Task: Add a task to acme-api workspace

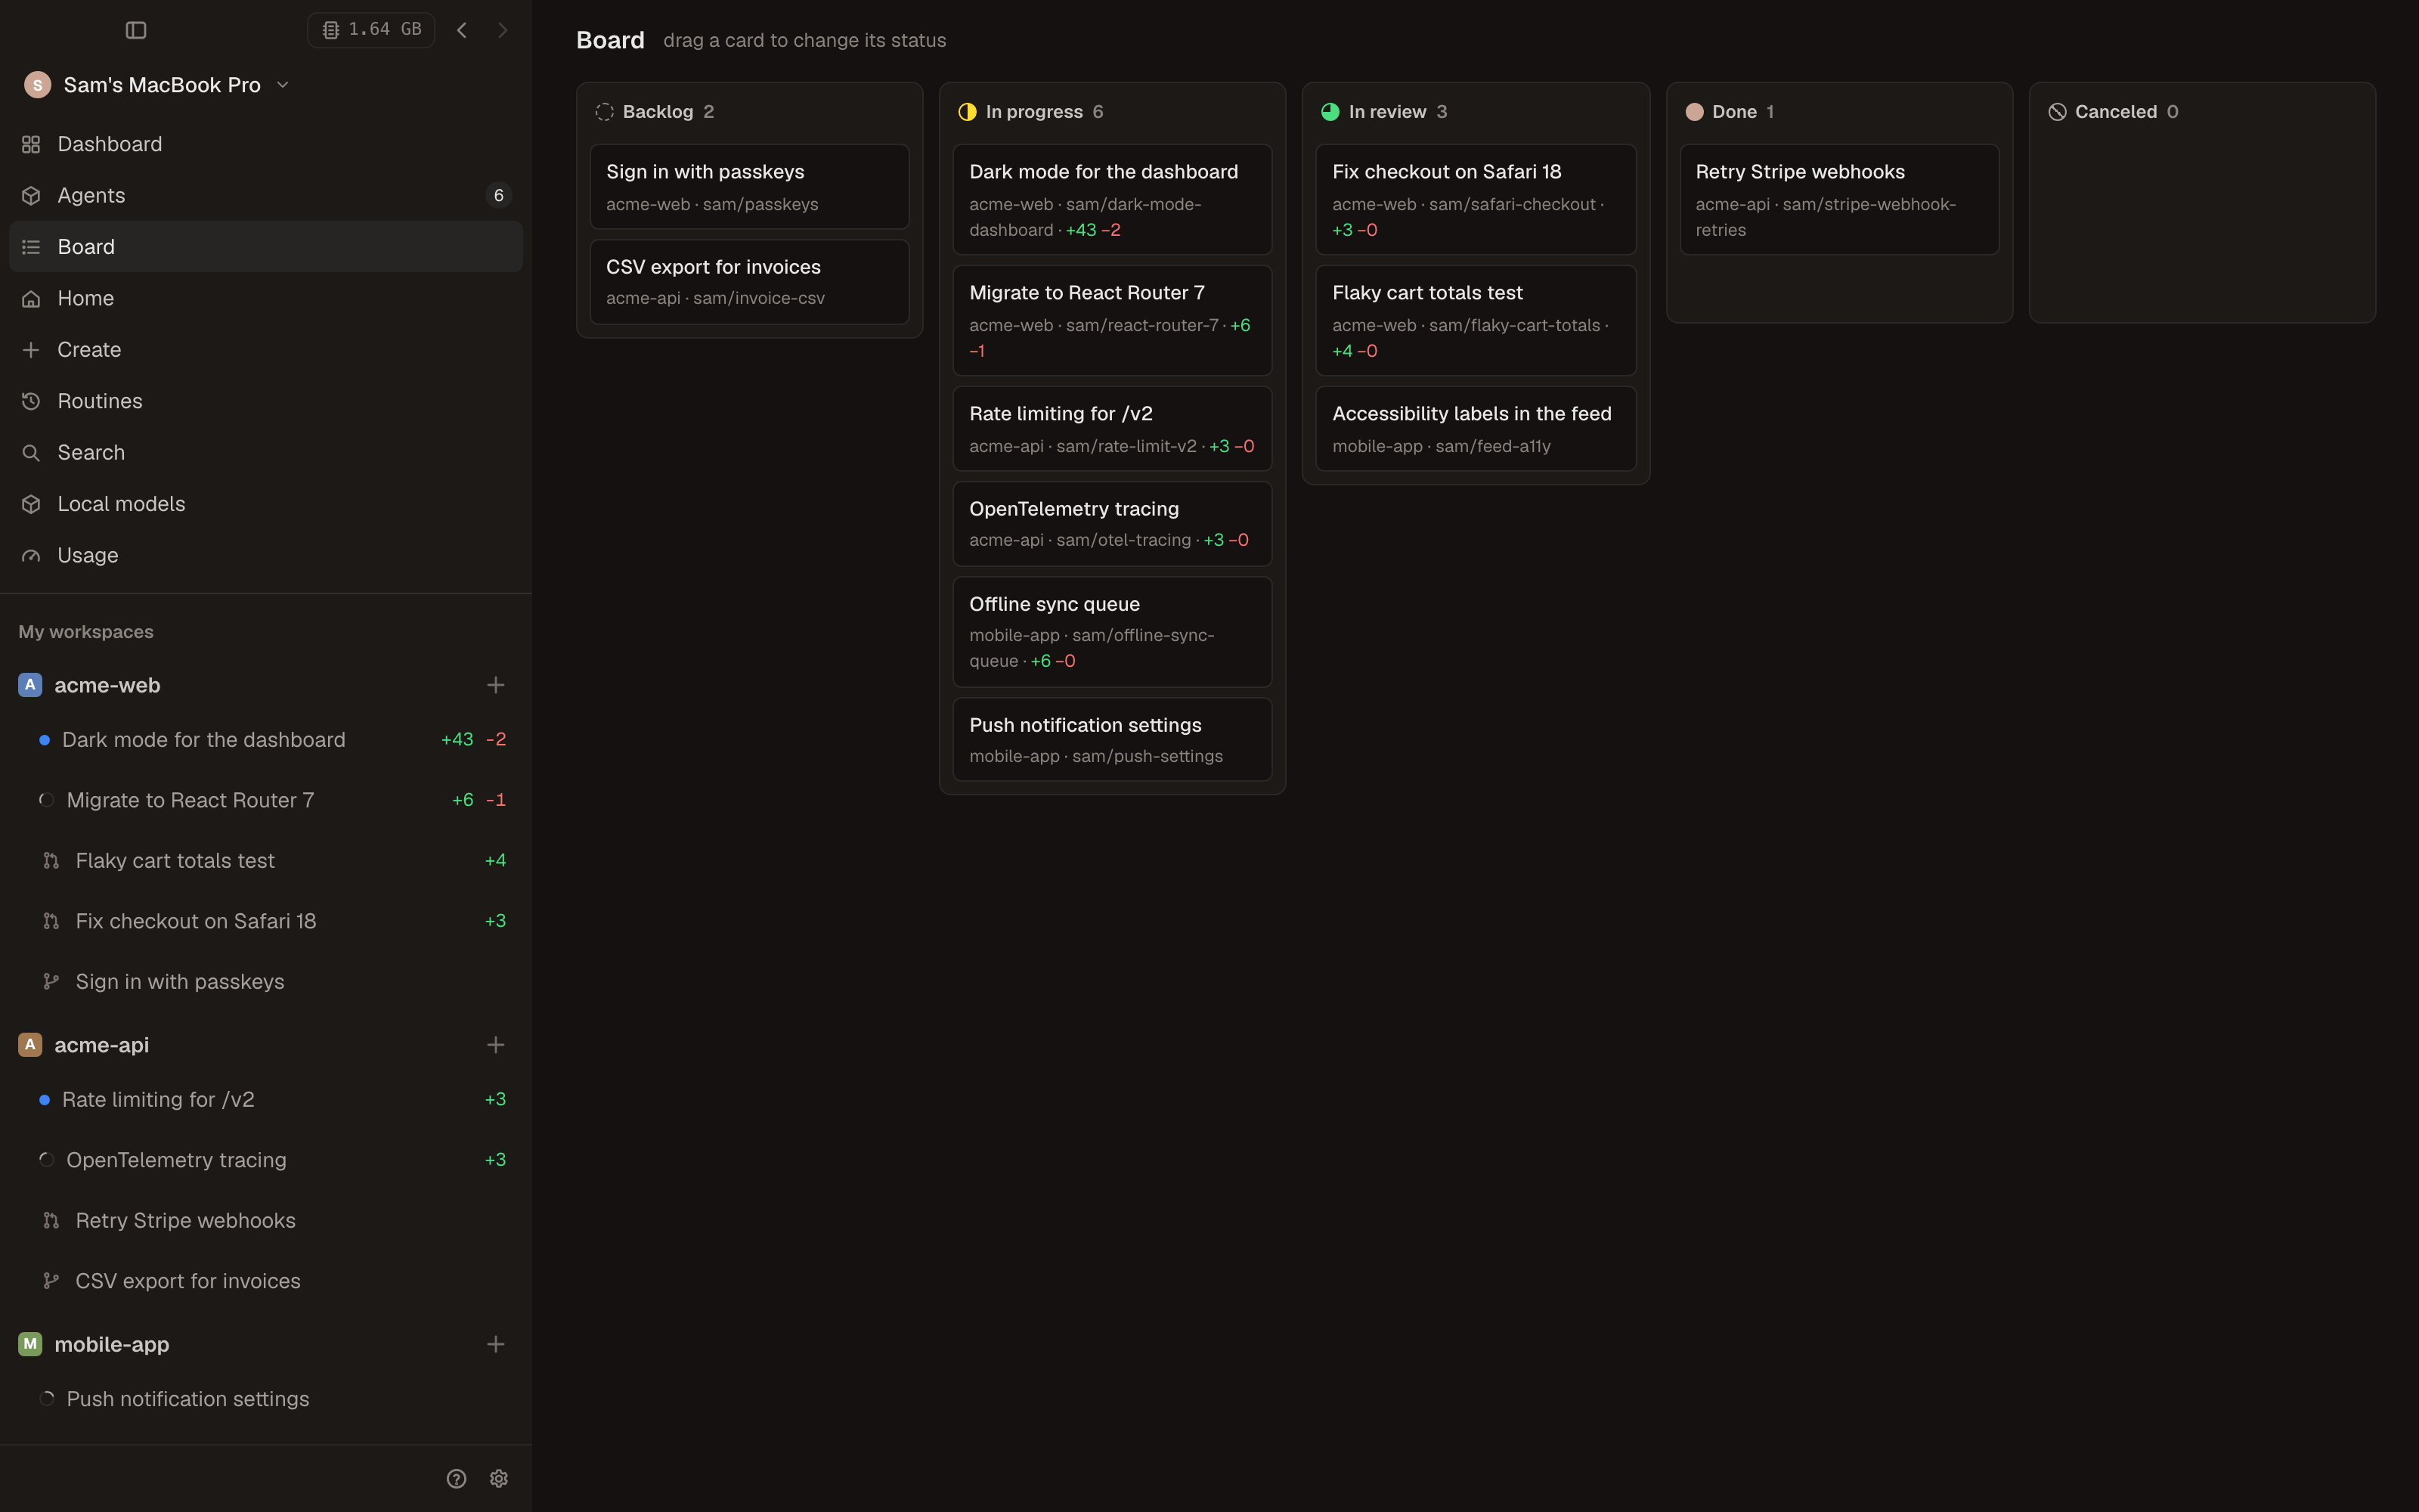Action: [x=496, y=1045]
